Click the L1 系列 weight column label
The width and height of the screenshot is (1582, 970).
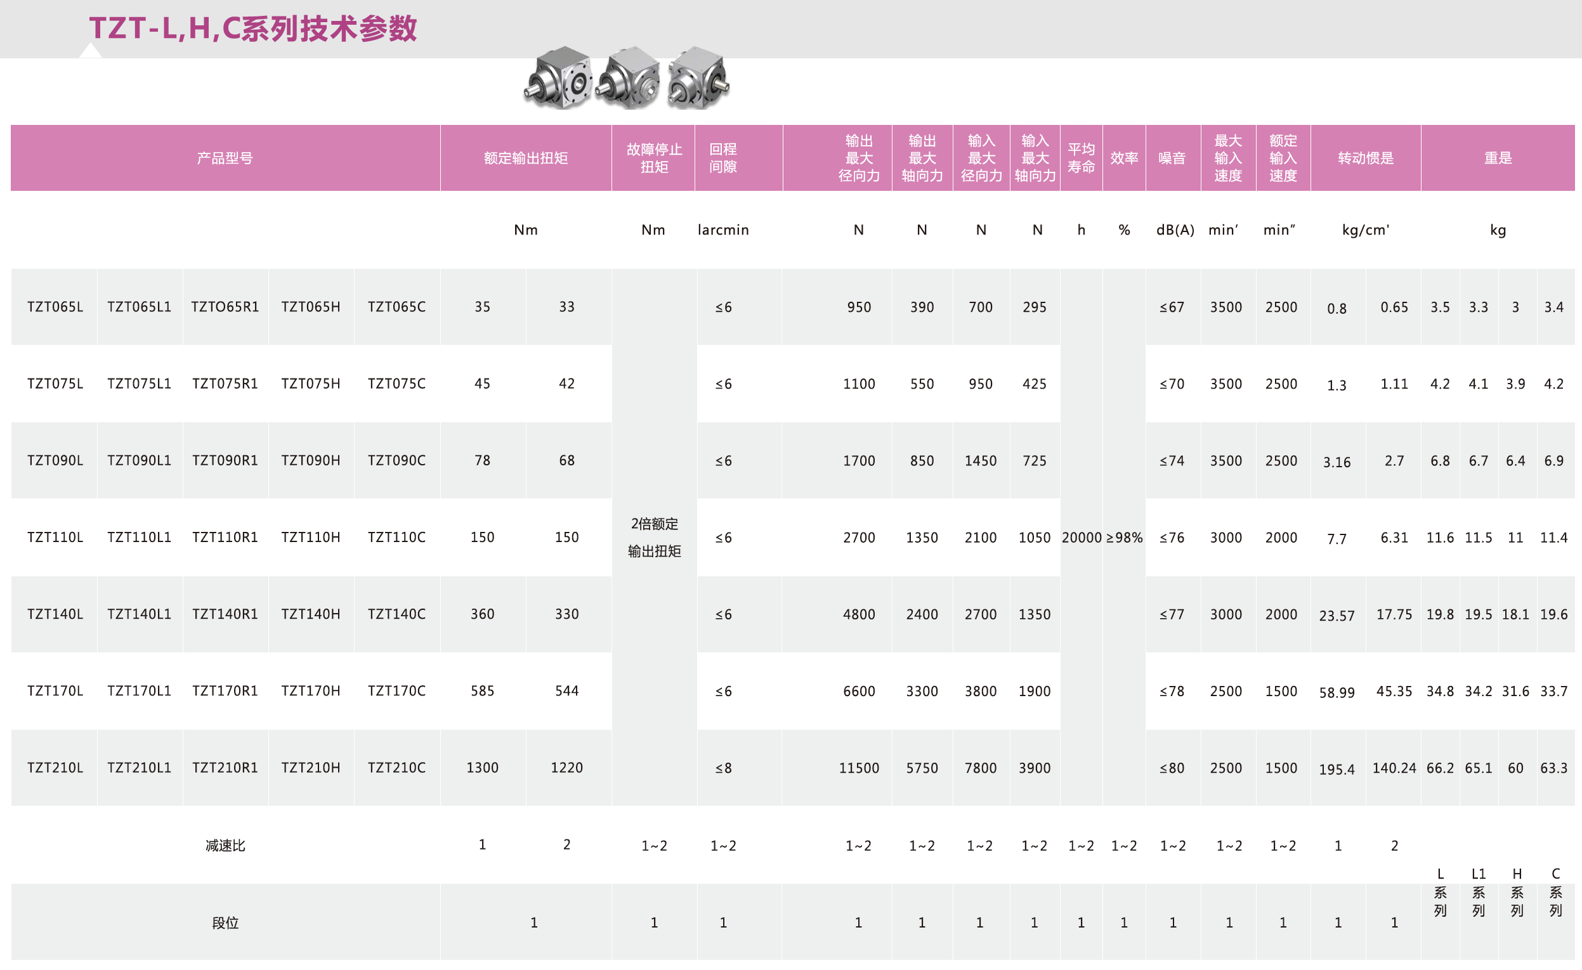coord(1479,892)
